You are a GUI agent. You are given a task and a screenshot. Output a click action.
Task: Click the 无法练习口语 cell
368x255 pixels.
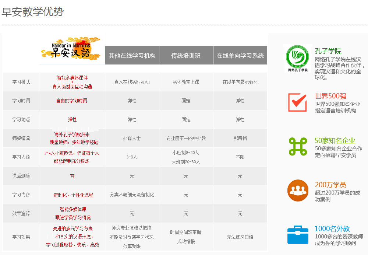click(240, 237)
